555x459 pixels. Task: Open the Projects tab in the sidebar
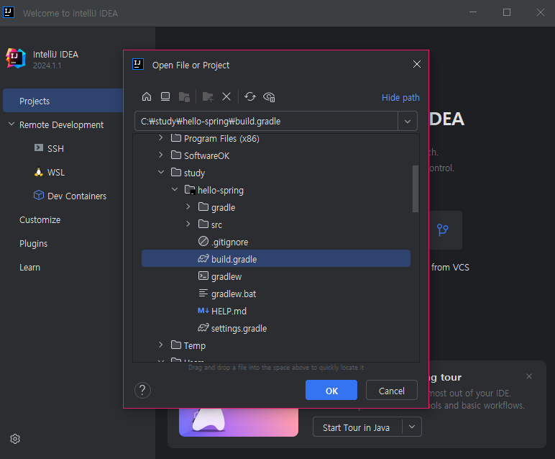[63, 101]
